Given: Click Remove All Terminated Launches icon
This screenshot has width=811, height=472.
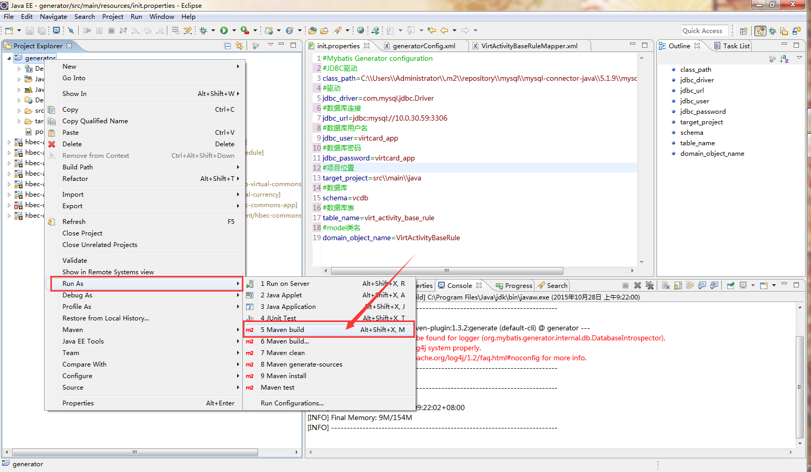Looking at the screenshot, I should point(649,285).
